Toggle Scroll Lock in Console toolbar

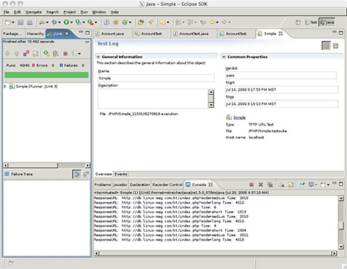291,184
